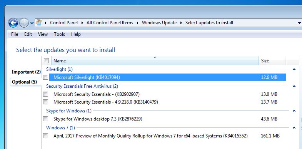This screenshot has height=149, width=302.
Task: Open the Tools menu
Action: [59, 34]
